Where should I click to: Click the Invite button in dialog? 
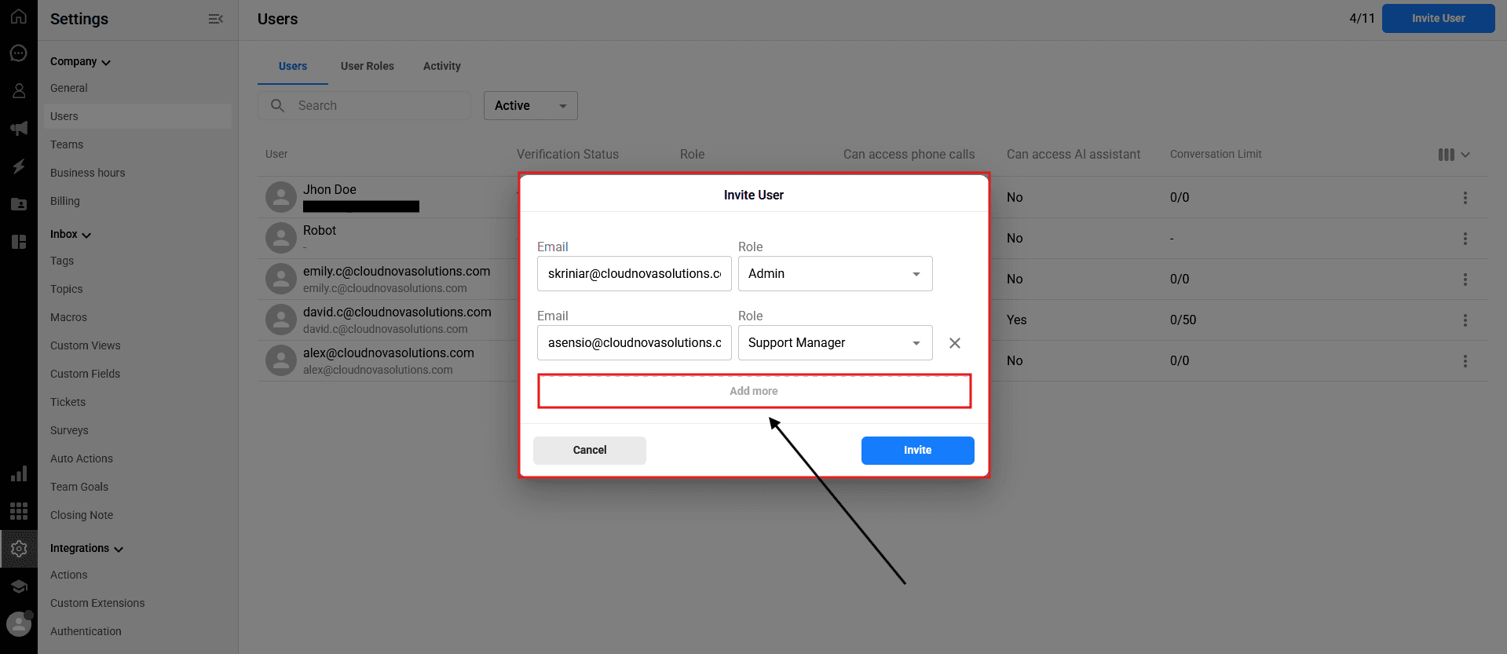pos(918,451)
